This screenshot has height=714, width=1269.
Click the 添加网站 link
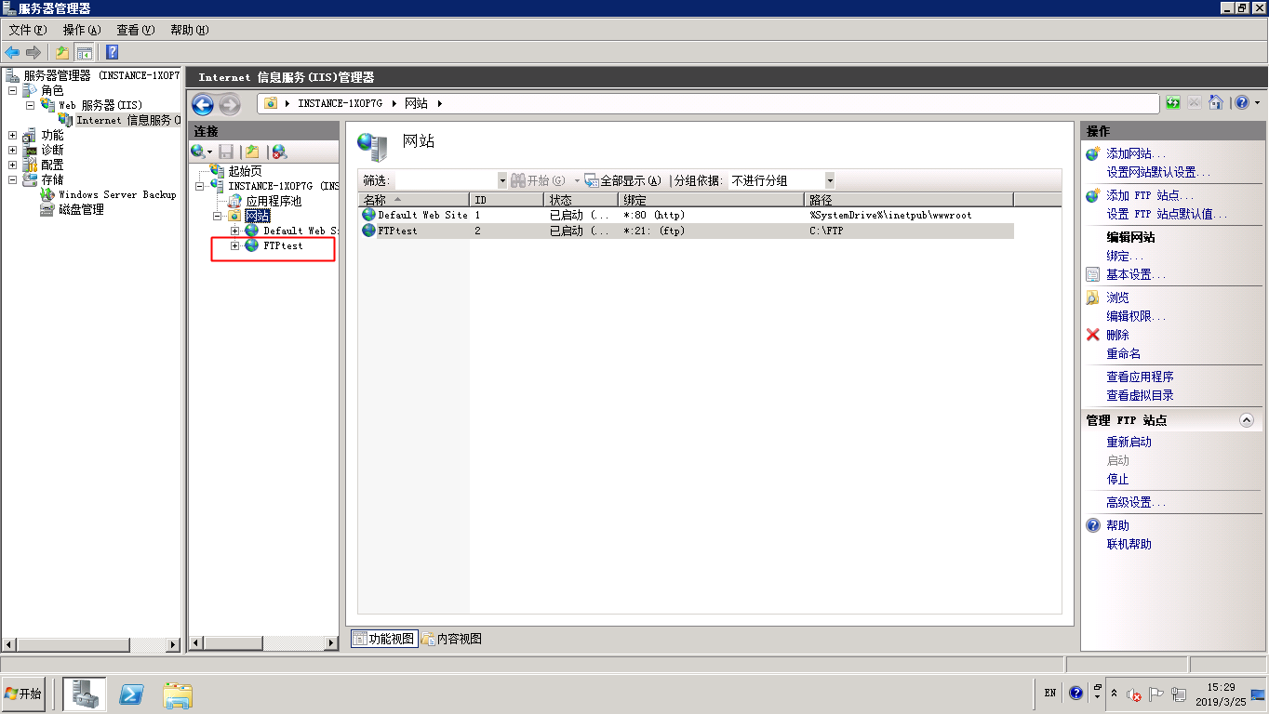point(1136,153)
